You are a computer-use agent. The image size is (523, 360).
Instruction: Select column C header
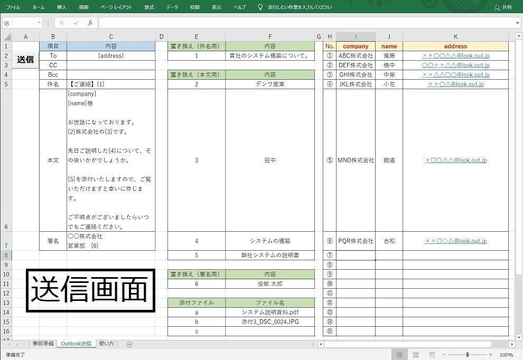111,36
